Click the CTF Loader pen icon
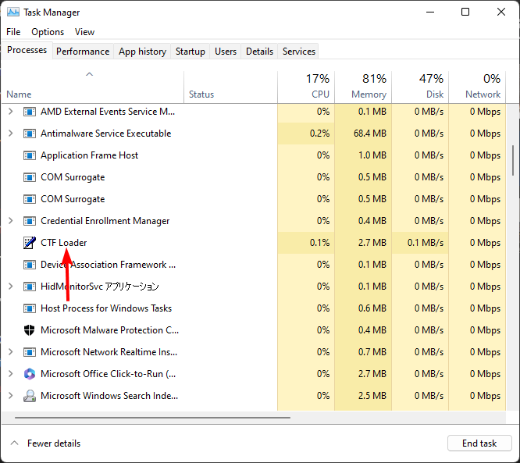520x463 pixels. point(30,243)
